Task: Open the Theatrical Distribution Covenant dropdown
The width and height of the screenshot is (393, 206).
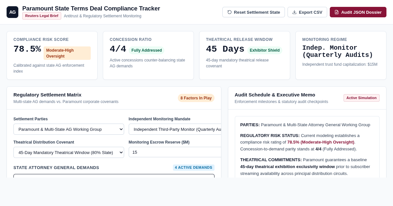Action: 69,152
